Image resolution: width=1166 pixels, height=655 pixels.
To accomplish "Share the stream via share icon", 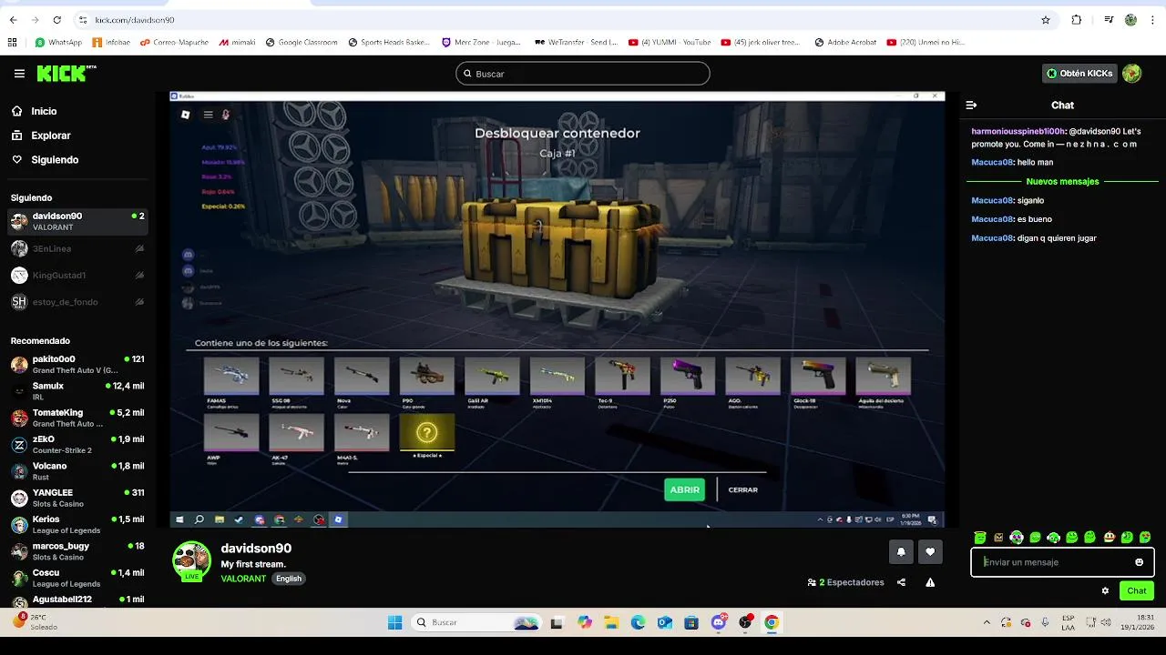I will (x=901, y=582).
